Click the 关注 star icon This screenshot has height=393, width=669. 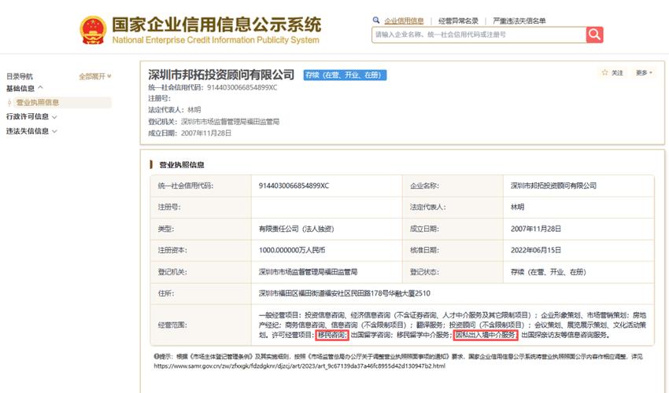pyautogui.click(x=604, y=72)
